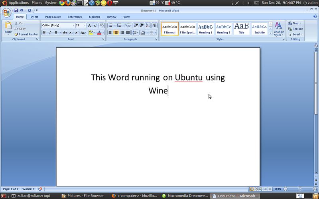Screen dimensions: 319x199
Task: Apply strikethrough formatting
Action: (x=65, y=33)
